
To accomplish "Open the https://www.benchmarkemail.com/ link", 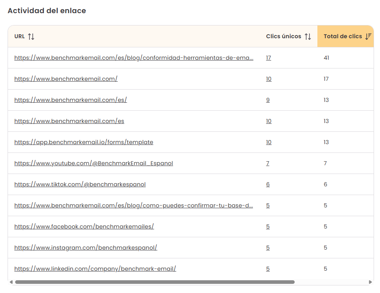I will point(66,79).
